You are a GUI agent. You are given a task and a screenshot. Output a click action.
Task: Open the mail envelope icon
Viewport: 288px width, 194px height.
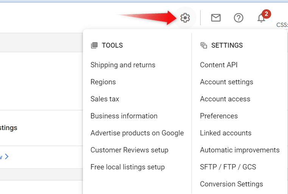point(216,18)
